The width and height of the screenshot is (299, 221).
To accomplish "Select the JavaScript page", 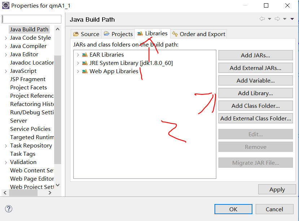I will (23, 71).
